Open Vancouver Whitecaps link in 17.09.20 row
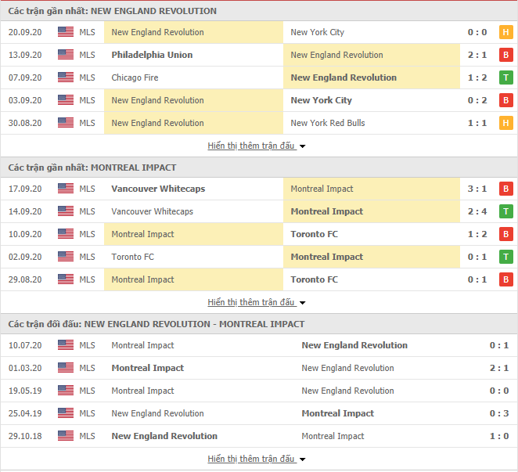The height and width of the screenshot is (472, 518). (158, 189)
